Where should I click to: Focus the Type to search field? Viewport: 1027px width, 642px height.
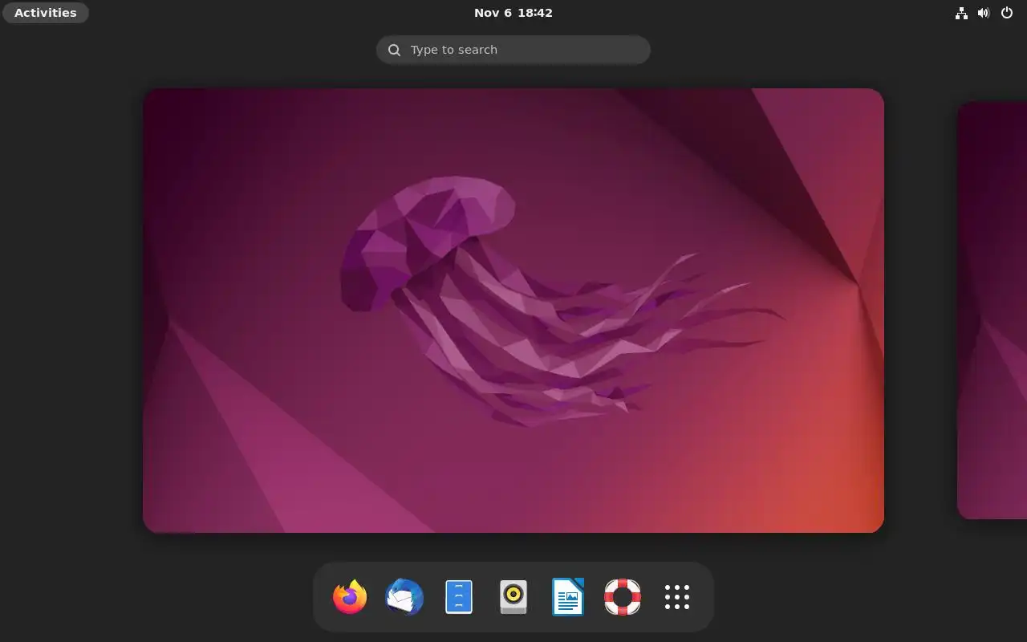click(x=513, y=50)
